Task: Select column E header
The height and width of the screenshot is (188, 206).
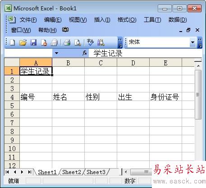Action: coord(166,63)
